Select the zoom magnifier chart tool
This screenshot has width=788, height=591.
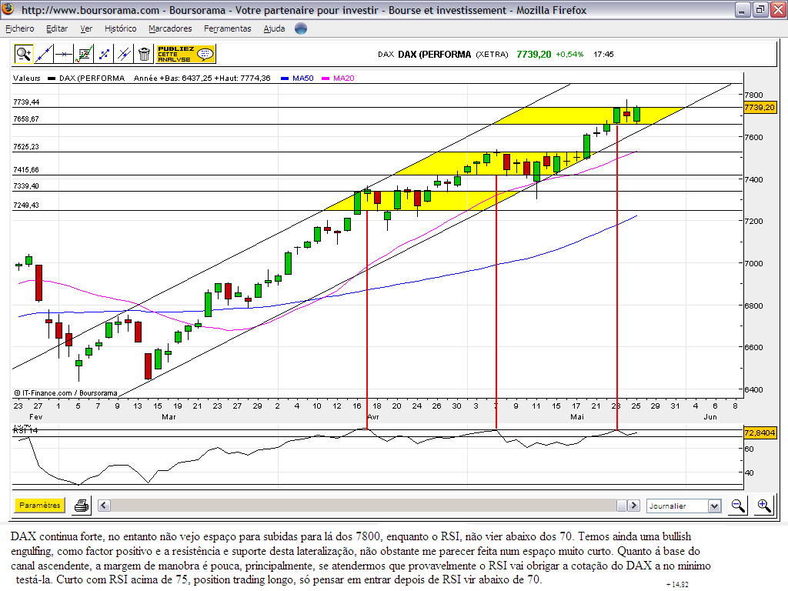24,54
